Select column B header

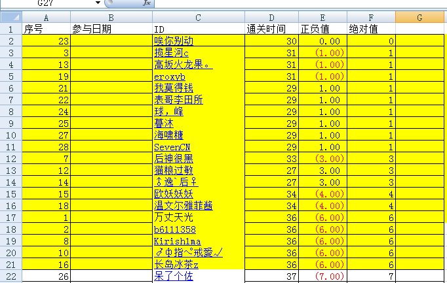coord(111,18)
